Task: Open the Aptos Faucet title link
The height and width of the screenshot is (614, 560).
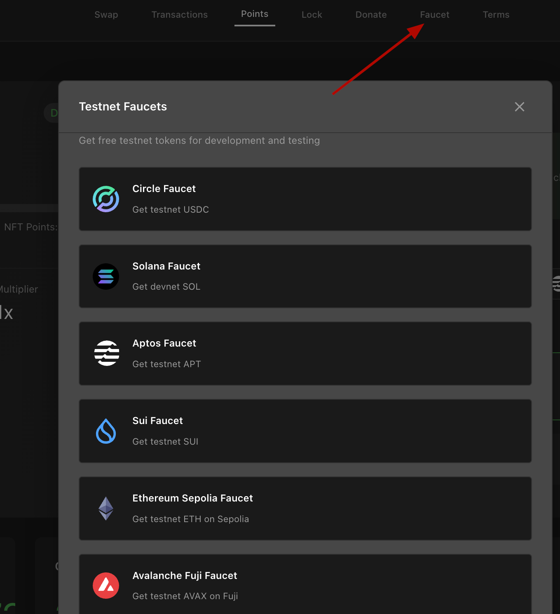Action: (164, 343)
